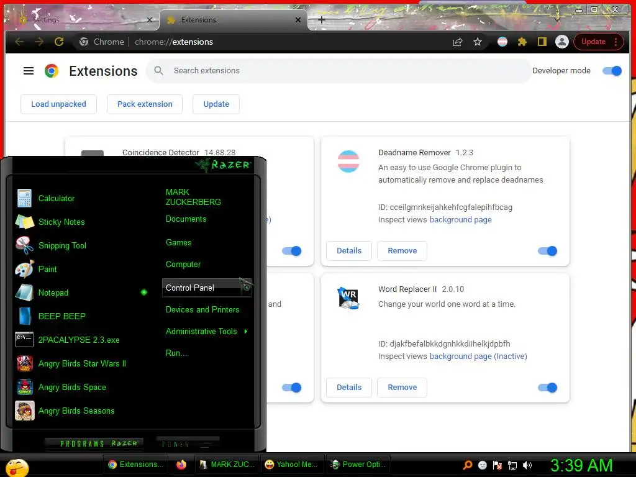Click the navigate back arrow
Image resolution: width=636 pixels, height=477 pixels.
click(19, 42)
